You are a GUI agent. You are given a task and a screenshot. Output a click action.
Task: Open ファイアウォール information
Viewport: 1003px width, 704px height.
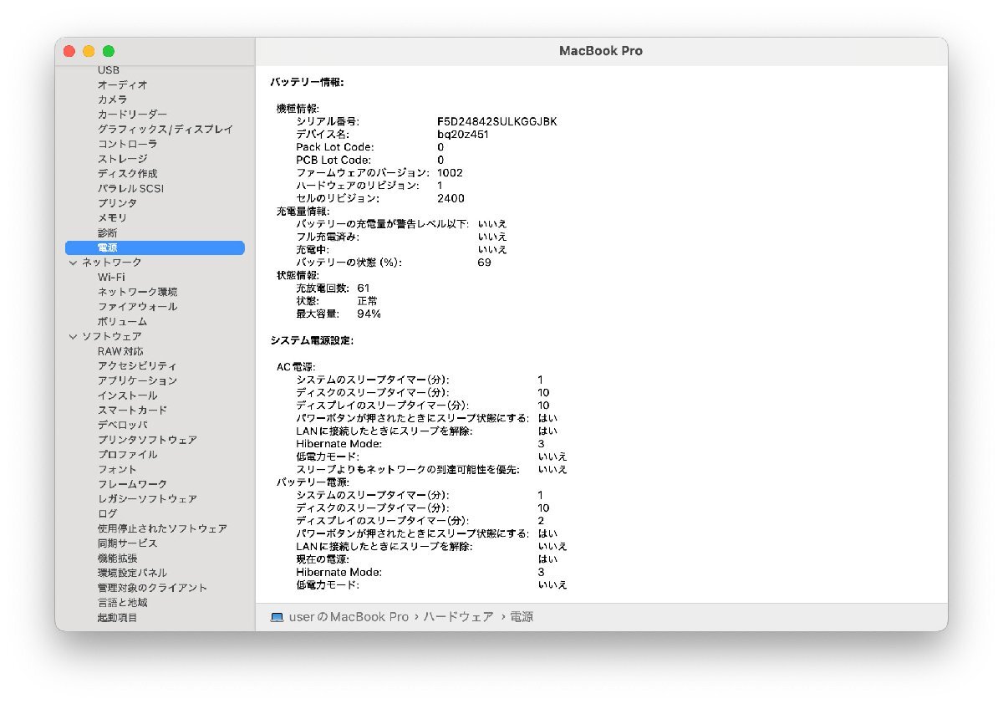[x=138, y=307]
